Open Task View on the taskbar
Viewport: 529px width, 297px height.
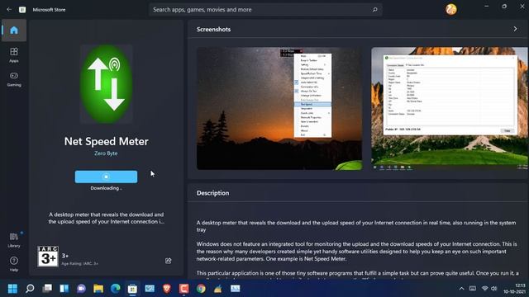pos(47,289)
